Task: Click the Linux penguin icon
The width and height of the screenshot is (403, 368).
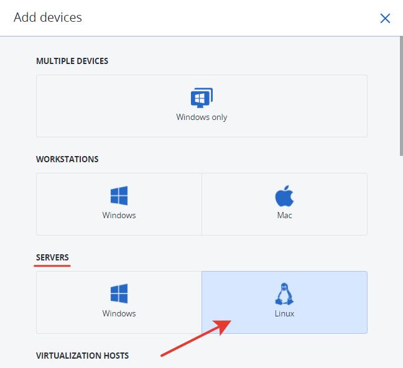Action: 284,294
